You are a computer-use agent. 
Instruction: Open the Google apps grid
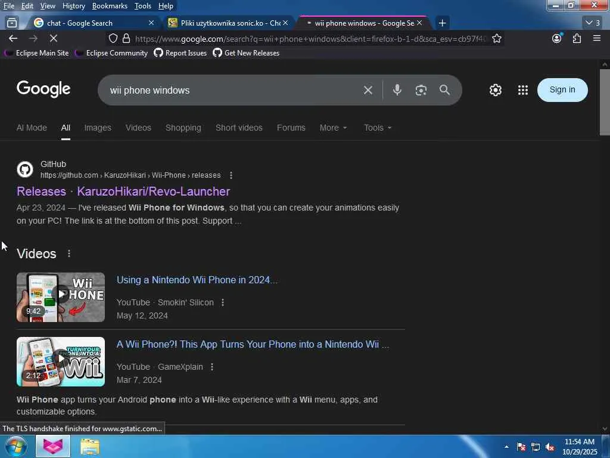tap(523, 90)
